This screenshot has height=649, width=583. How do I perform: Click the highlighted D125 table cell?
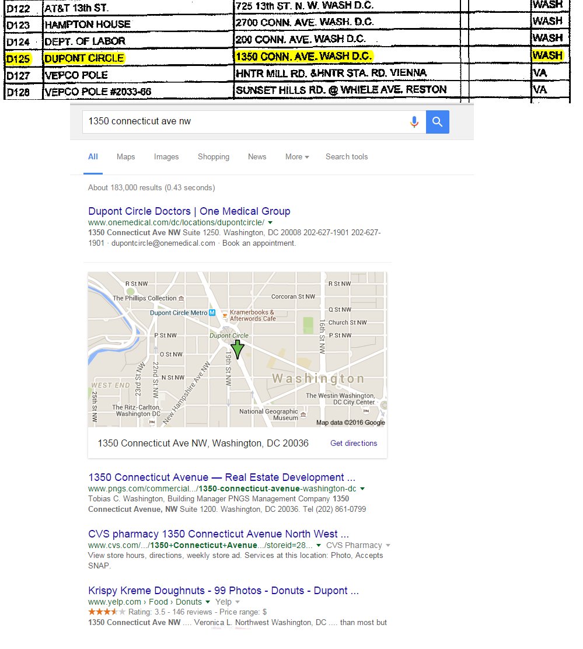coord(23,58)
